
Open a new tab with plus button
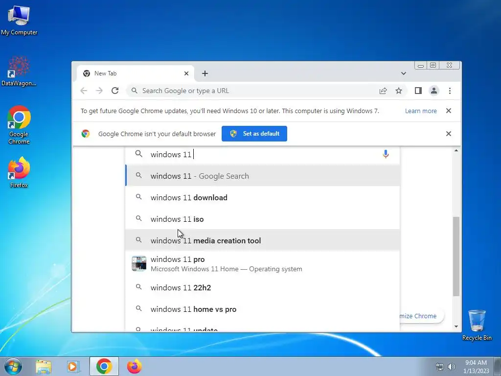[205, 73]
